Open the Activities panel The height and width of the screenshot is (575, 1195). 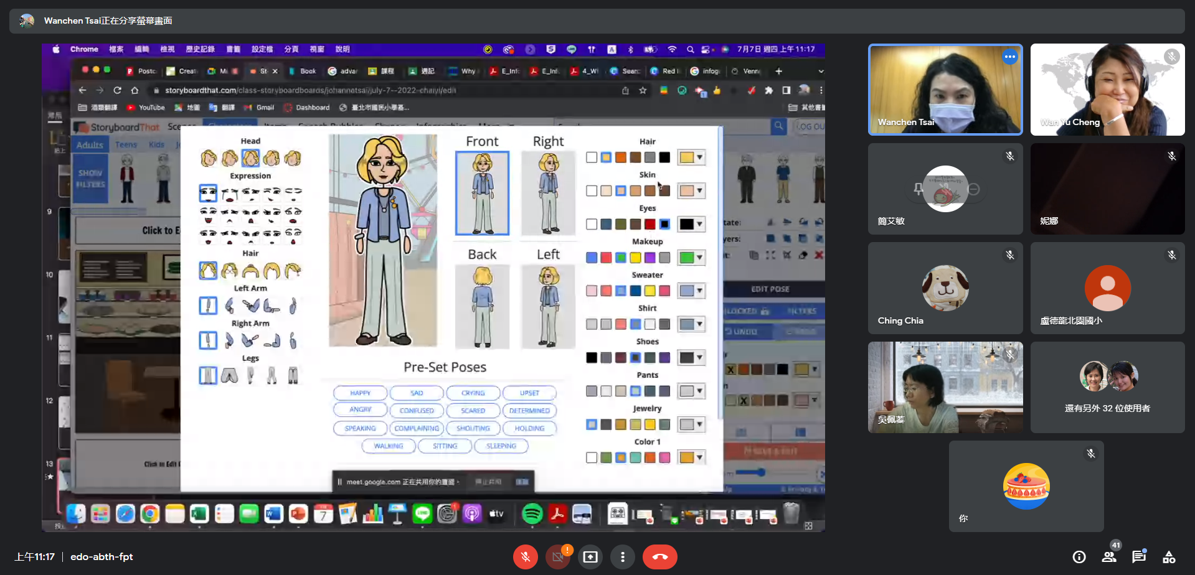(1169, 557)
